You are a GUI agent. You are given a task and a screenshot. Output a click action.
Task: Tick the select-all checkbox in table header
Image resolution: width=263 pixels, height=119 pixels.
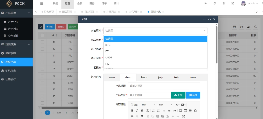coord(43,35)
